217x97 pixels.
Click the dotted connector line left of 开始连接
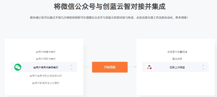coord(87,67)
